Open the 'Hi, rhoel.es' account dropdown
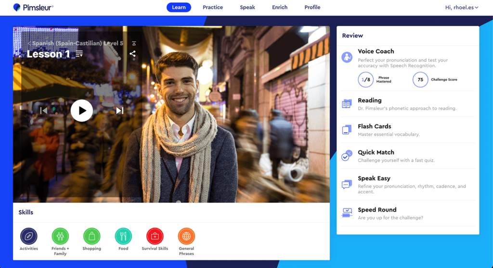Image resolution: width=493 pixels, height=268 pixels. (x=462, y=7)
